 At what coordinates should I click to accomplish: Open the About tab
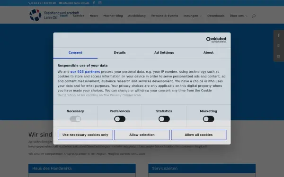click(x=208, y=53)
